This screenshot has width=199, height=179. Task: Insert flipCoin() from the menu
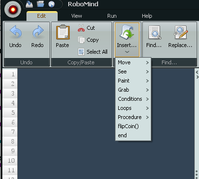pyautogui.click(x=133, y=126)
